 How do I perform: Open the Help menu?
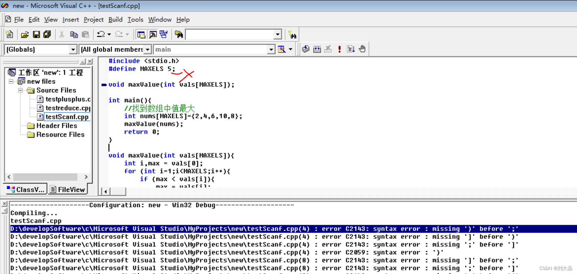tap(183, 20)
